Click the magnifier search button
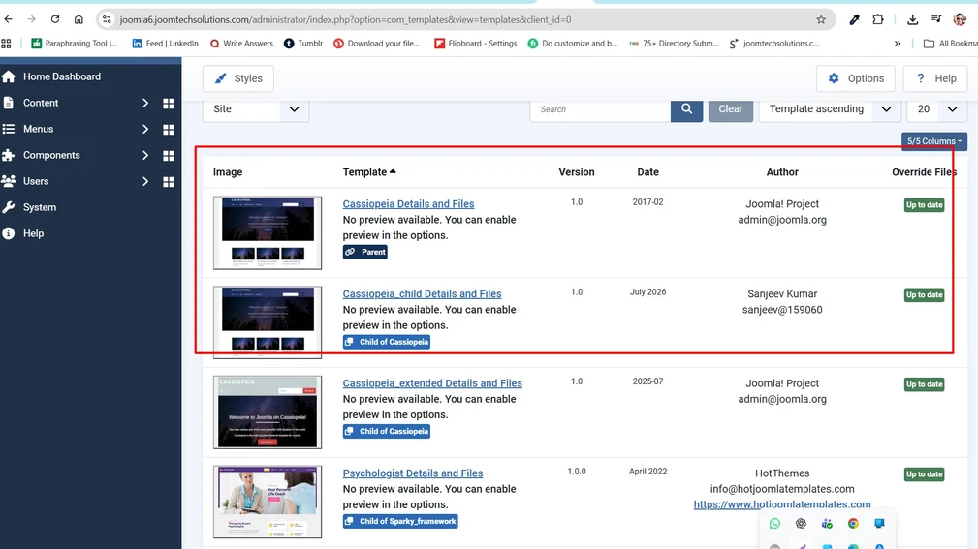The image size is (978, 549). pos(686,109)
